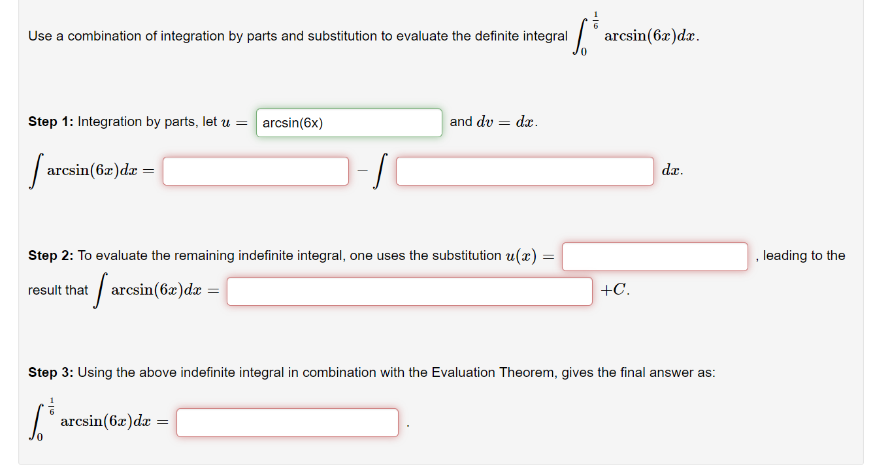Select the first empty box in Step 1 equation
The height and width of the screenshot is (471, 890).
[x=255, y=171]
